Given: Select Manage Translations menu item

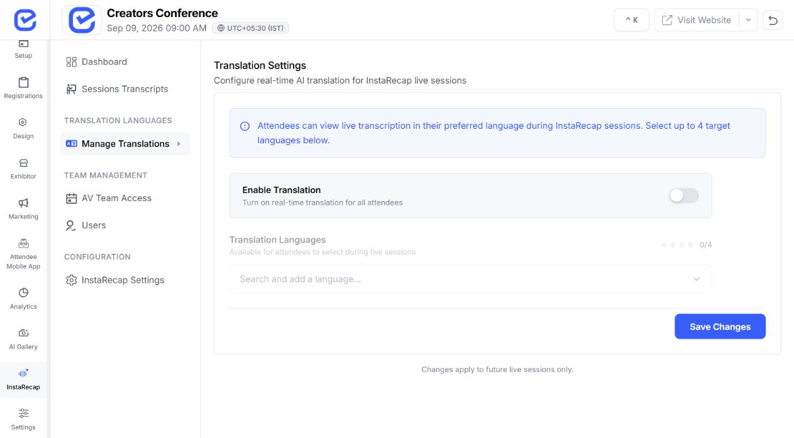Looking at the screenshot, I should point(125,144).
